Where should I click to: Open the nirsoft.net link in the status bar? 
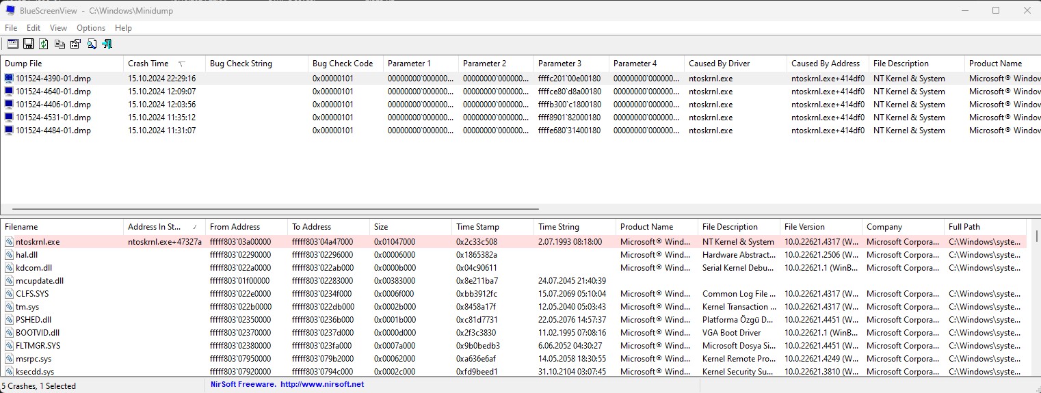pos(321,385)
